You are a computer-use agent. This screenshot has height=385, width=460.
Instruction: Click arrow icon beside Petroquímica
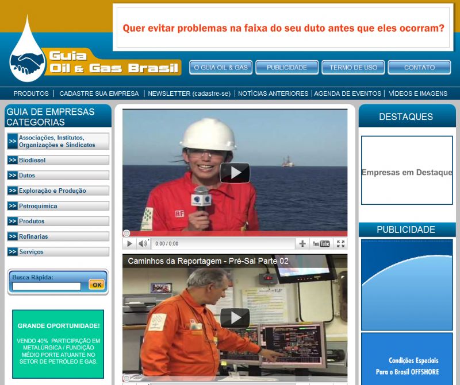tap(13, 206)
